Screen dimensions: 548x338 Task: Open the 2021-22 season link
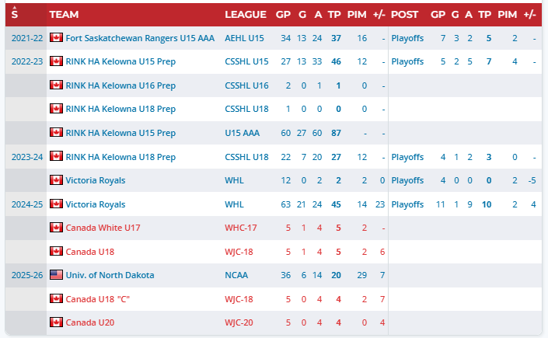(27, 38)
